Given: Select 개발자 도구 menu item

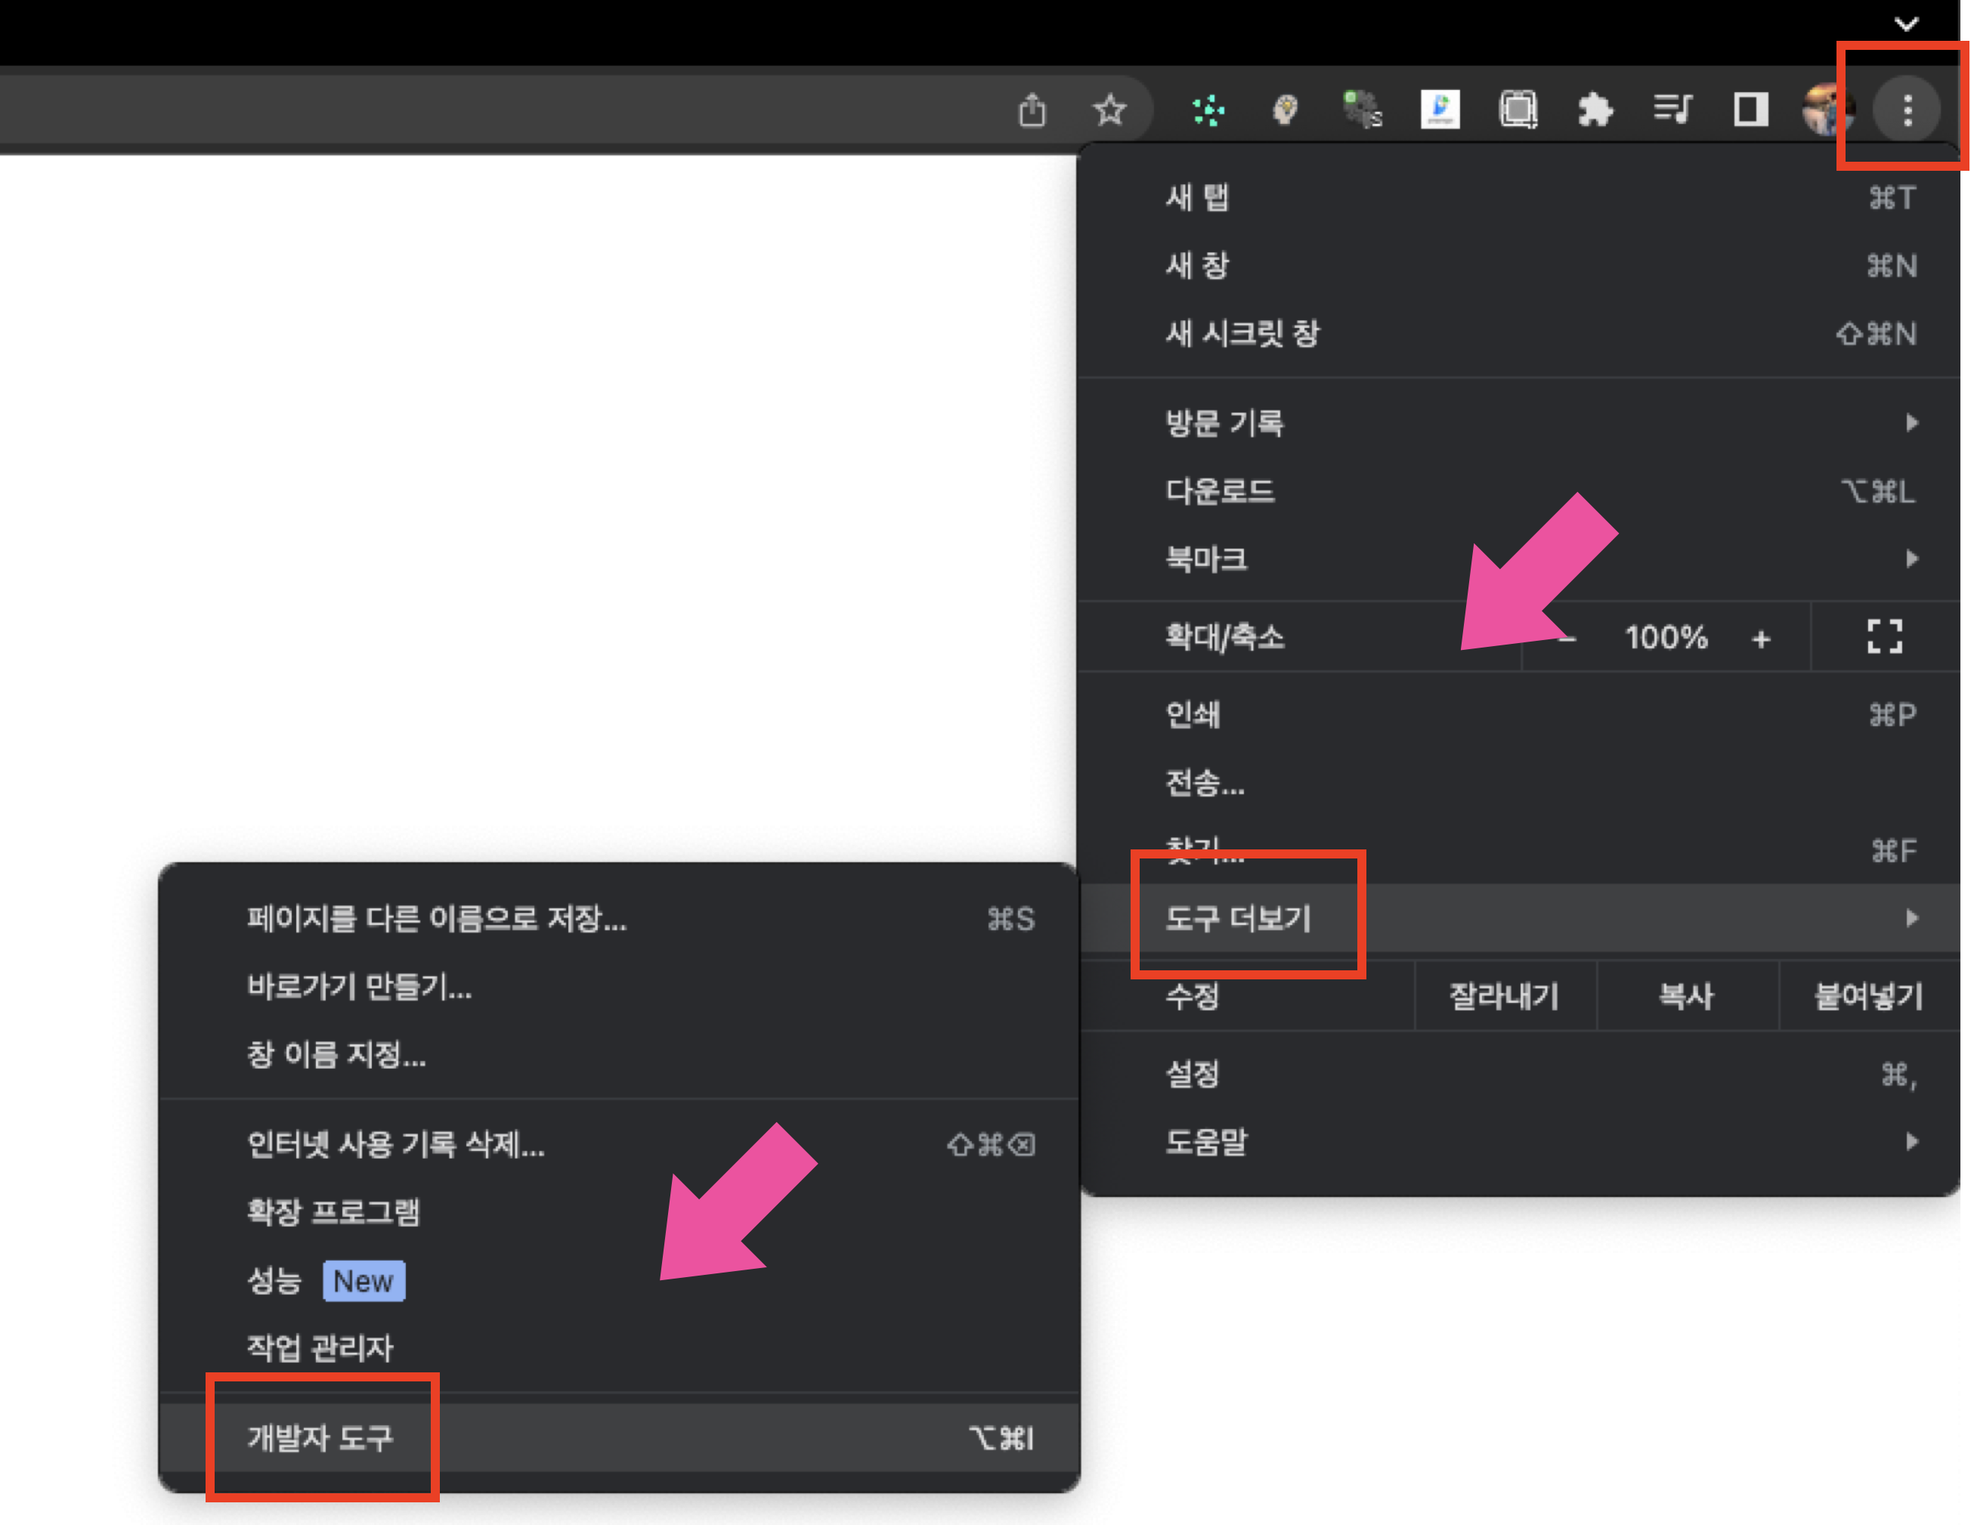Looking at the screenshot, I should (x=321, y=1437).
